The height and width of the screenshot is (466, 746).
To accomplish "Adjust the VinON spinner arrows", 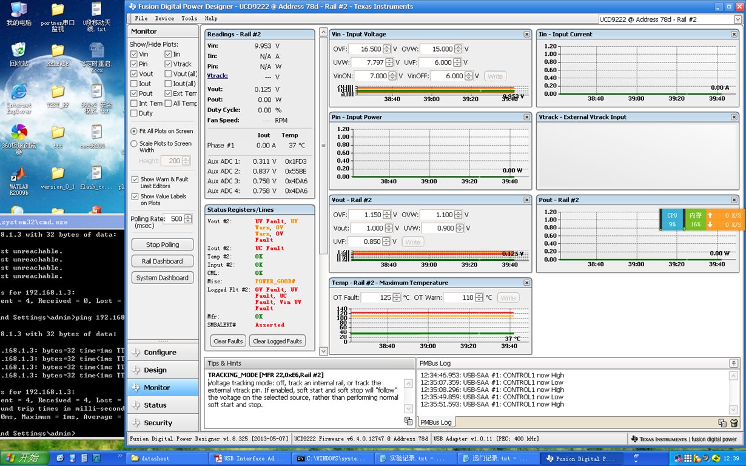I will tap(392, 76).
